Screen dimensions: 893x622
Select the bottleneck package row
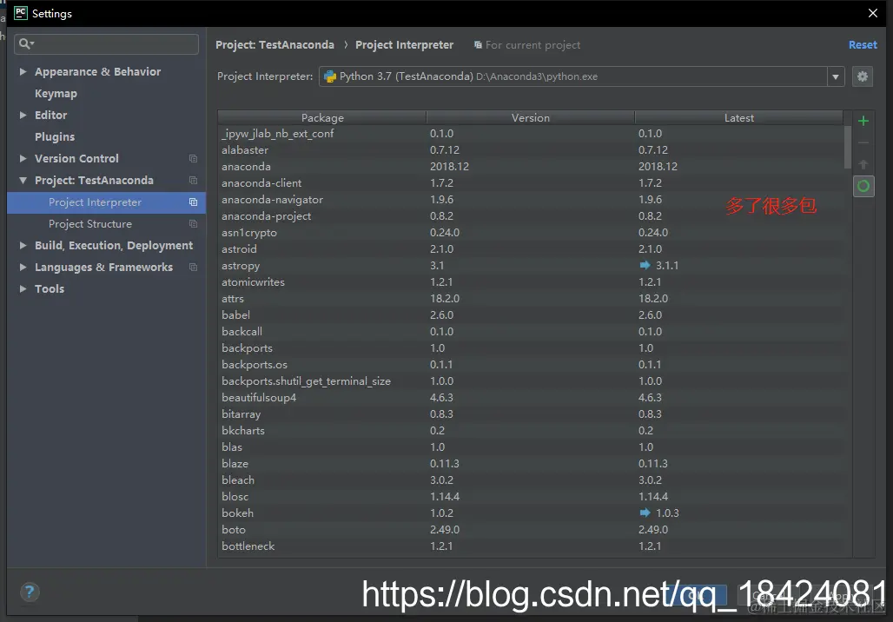(x=531, y=546)
